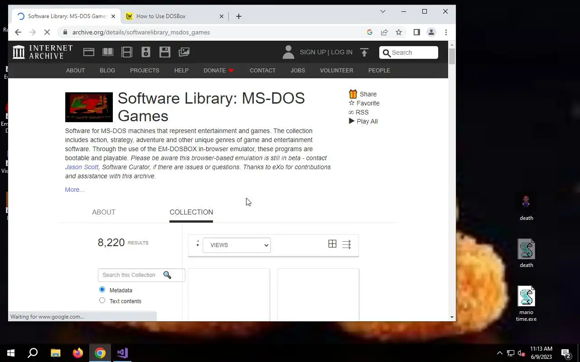The width and height of the screenshot is (580, 362).
Task: Open the PROJECTS nav item
Action: pyautogui.click(x=145, y=70)
